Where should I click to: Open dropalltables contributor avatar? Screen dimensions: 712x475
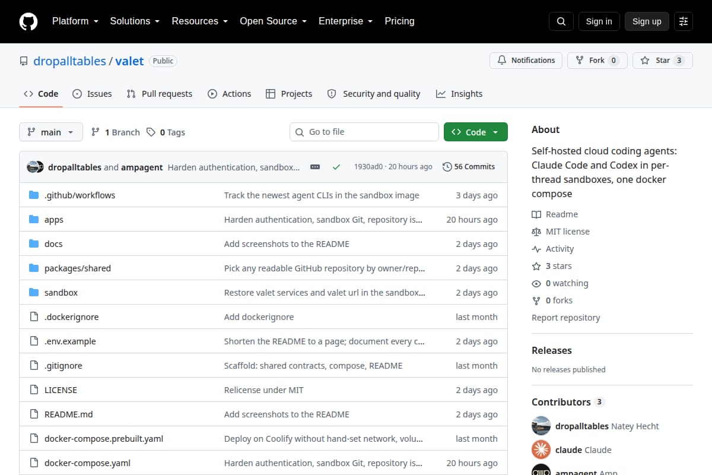541,426
